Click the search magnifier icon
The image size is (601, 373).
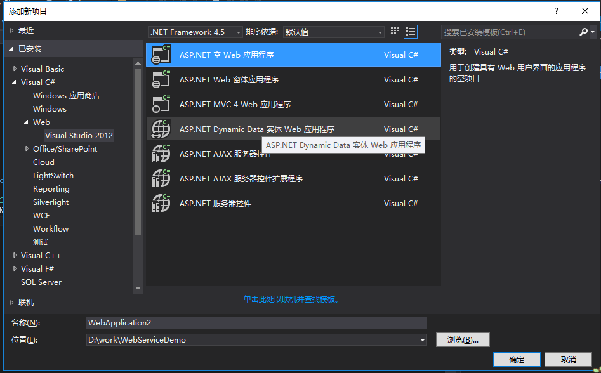[583, 32]
